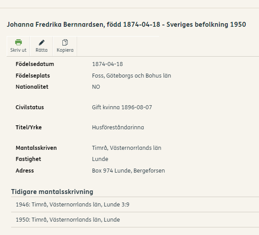Select the Skriv ut label
Screen dimensions: 259x235
(x=18, y=50)
